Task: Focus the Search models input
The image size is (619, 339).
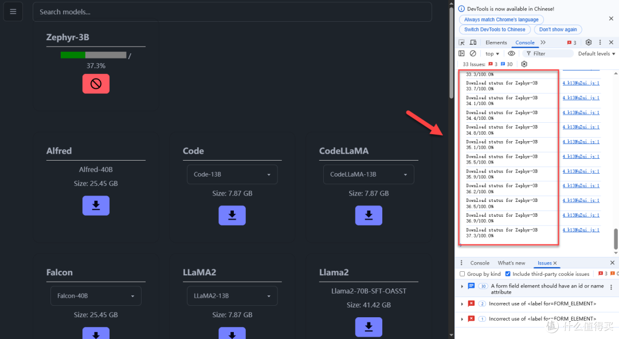Action: coord(232,11)
